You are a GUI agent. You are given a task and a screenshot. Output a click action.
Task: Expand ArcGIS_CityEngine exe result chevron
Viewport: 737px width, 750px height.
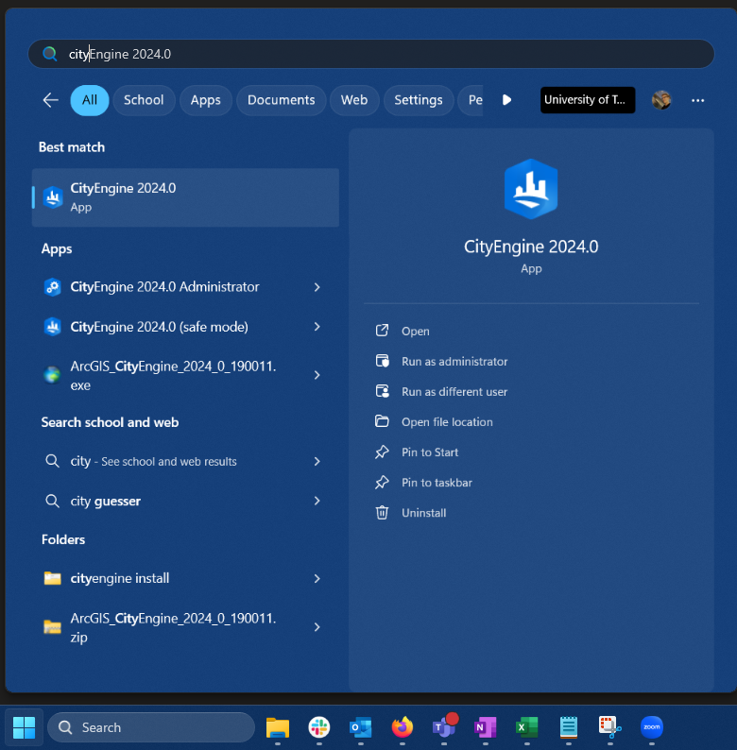coord(317,375)
